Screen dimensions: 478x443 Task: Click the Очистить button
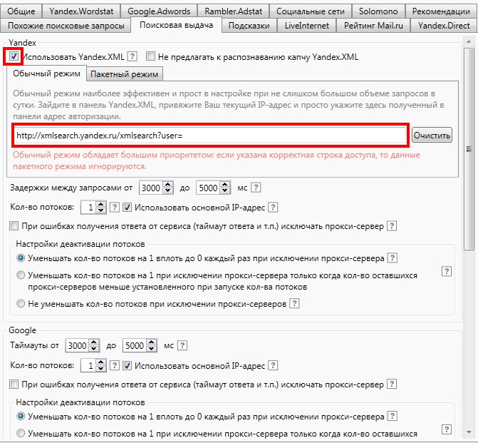(432, 136)
